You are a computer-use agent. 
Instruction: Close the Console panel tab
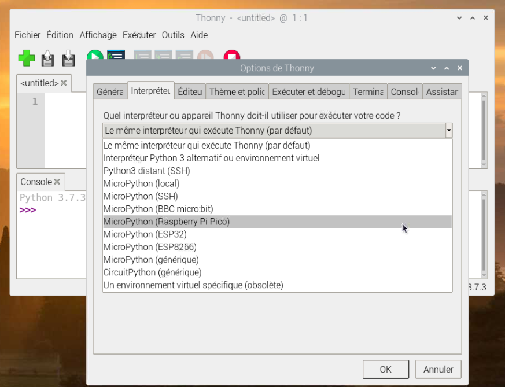point(57,182)
